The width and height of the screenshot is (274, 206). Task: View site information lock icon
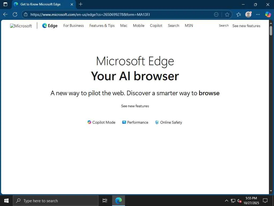26,14
